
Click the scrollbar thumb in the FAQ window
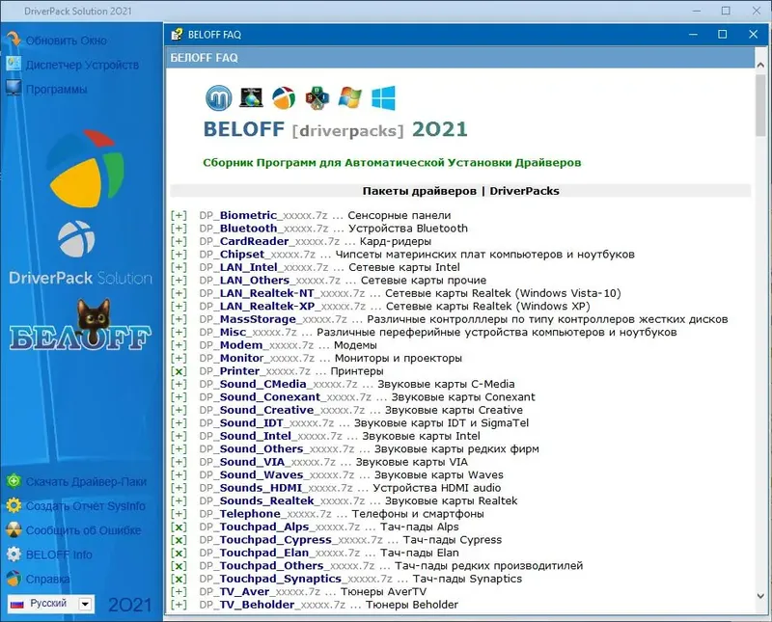[x=761, y=105]
